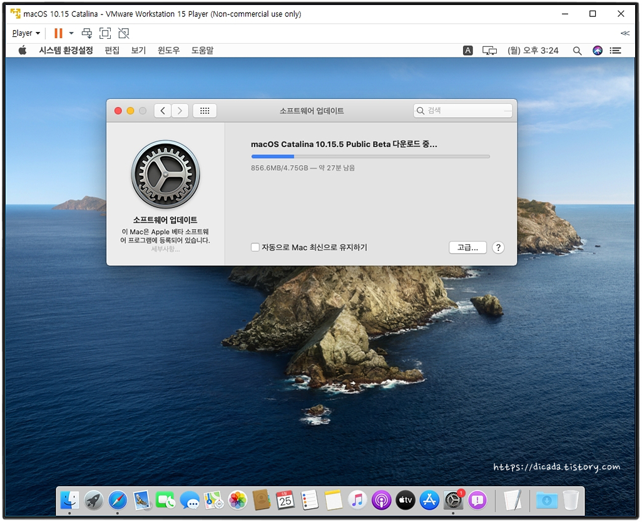Screen dimensions: 642x522
Task: Click the 856.6MB/4.75GB download status text
Action: coord(303,168)
